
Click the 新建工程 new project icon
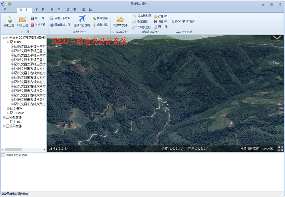9,20
